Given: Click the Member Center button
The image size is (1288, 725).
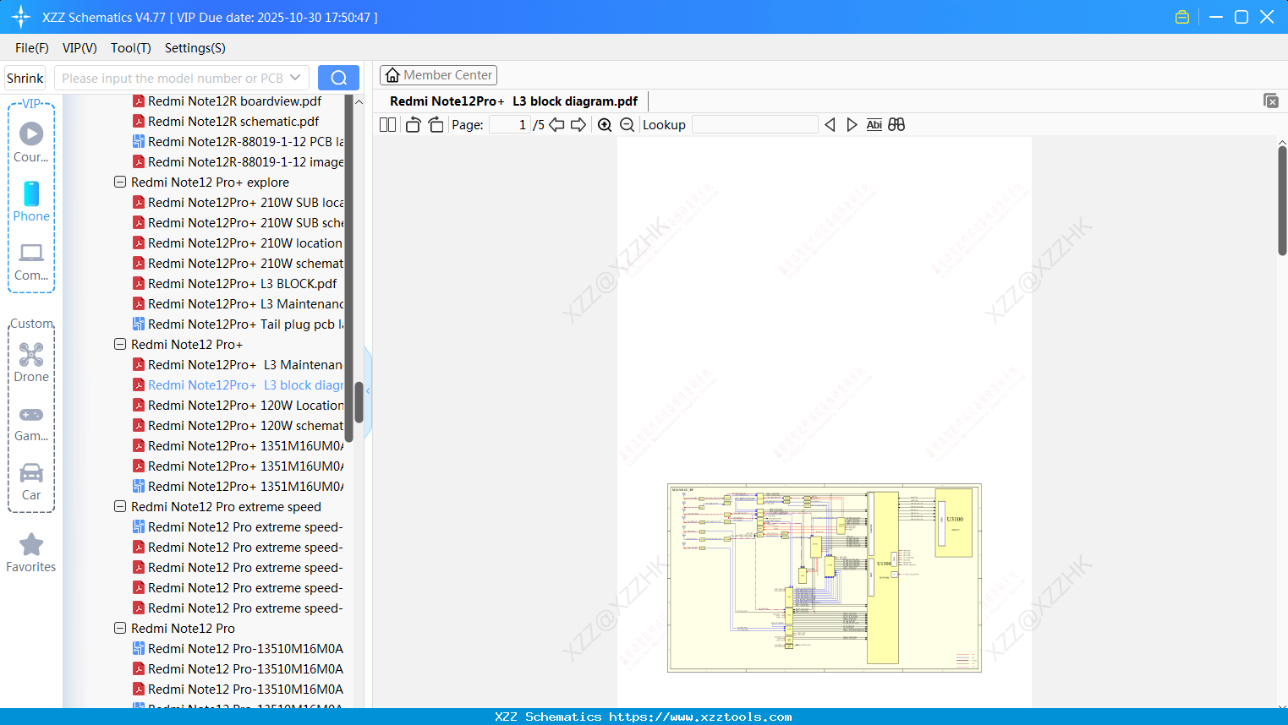Looking at the screenshot, I should (x=438, y=75).
